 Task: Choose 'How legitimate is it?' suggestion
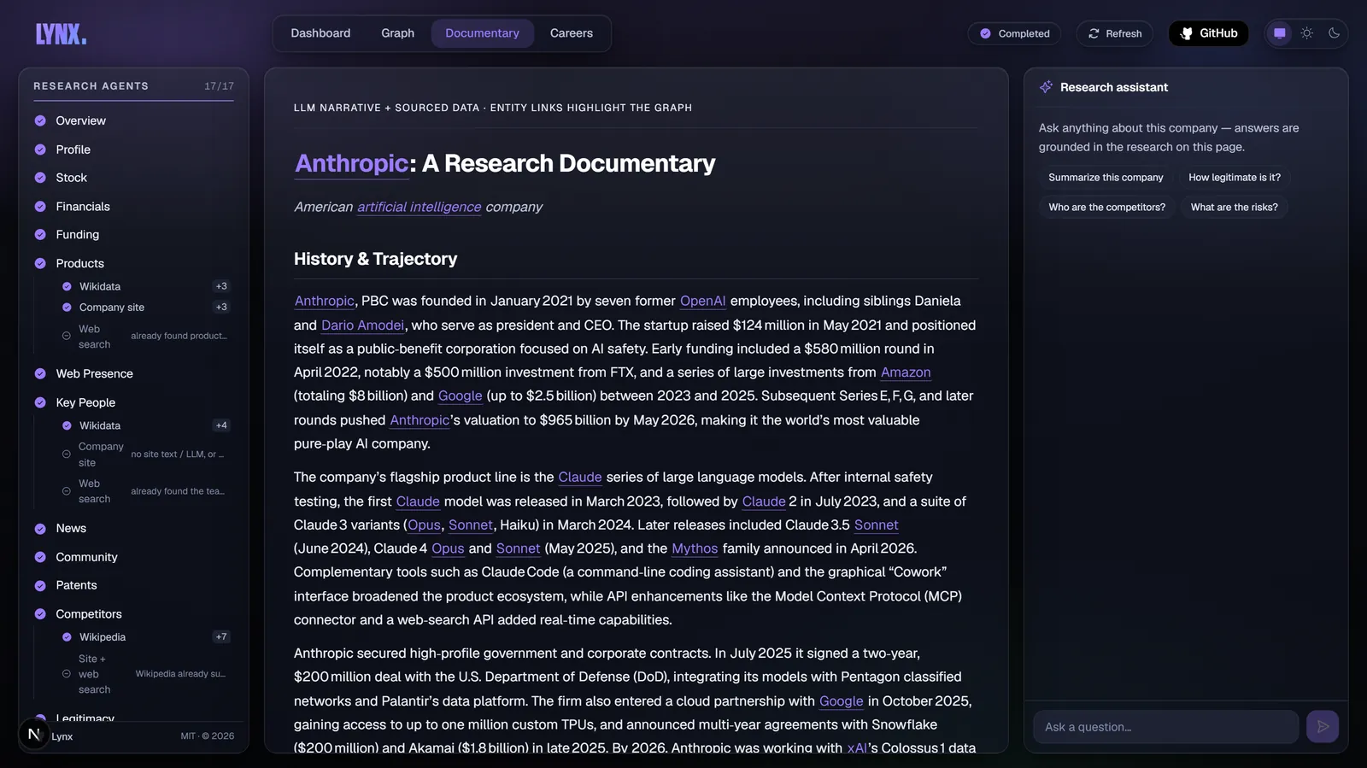coord(1235,178)
